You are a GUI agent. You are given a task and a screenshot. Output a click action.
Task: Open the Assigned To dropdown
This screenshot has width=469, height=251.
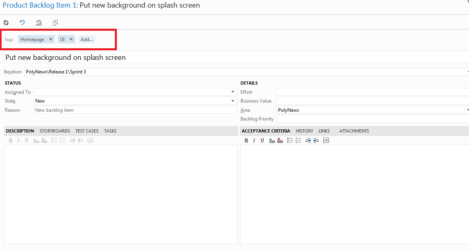click(233, 92)
